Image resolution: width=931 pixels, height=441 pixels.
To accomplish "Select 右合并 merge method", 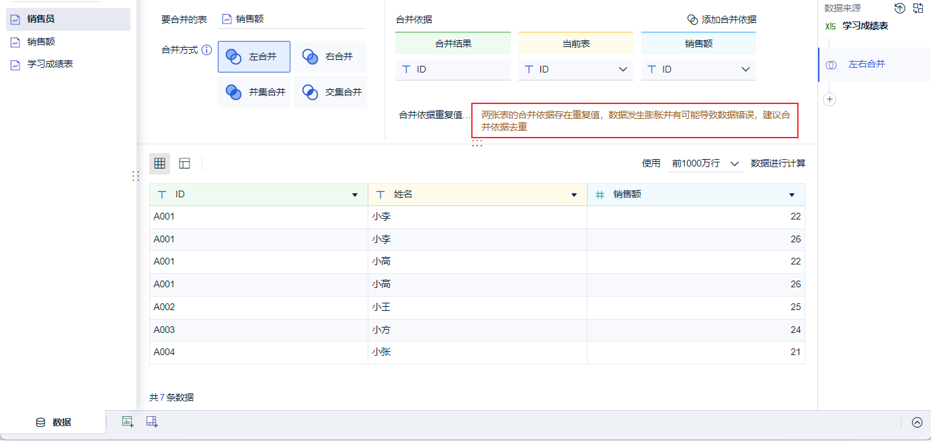I will [331, 56].
